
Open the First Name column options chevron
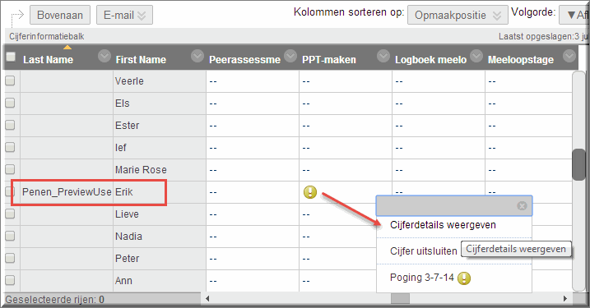pyautogui.click(x=197, y=56)
